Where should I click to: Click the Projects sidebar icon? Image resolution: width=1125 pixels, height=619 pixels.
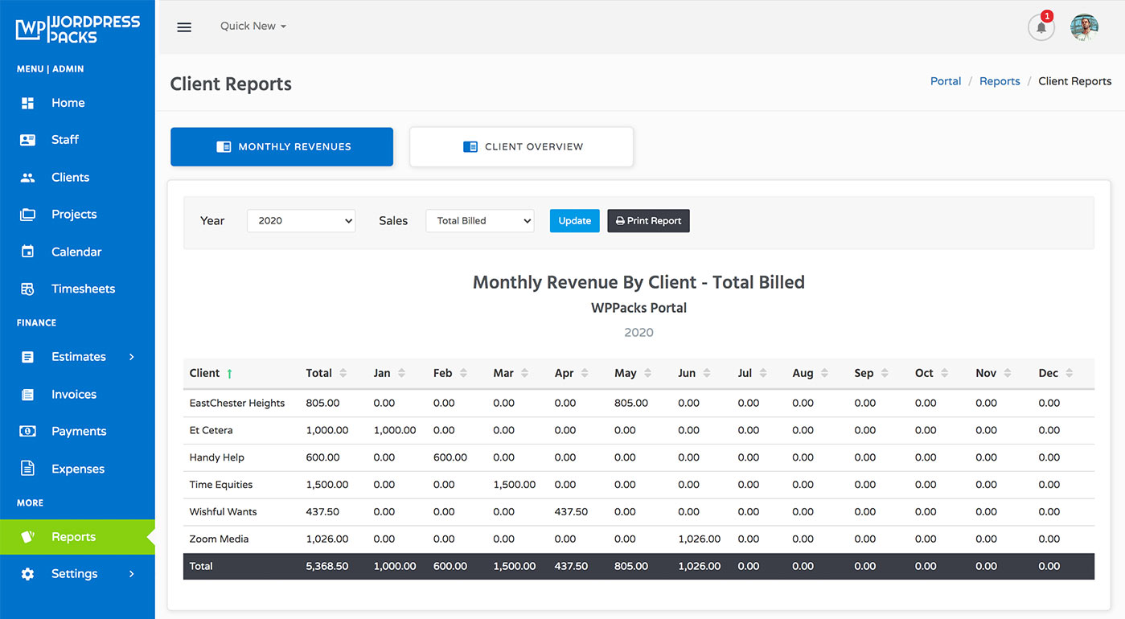pyautogui.click(x=27, y=214)
